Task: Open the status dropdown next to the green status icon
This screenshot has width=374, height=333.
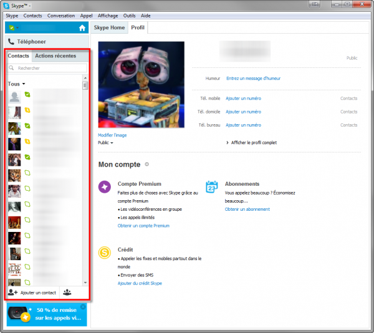Action: pyautogui.click(x=17, y=27)
